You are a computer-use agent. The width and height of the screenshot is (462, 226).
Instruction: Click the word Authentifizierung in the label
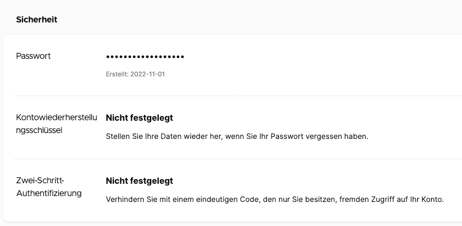49,193
